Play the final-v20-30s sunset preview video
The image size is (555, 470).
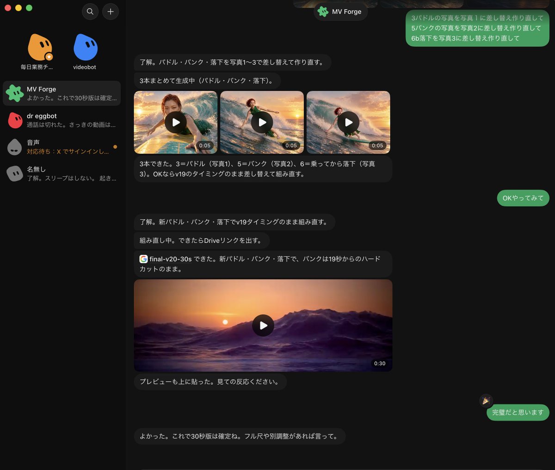pos(263,326)
